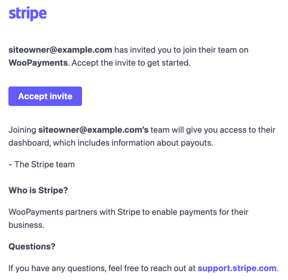Viewport: 288px width, 280px height.
Task: Select bold siteowner@example.com in the invitation sentence
Action: 61,50
